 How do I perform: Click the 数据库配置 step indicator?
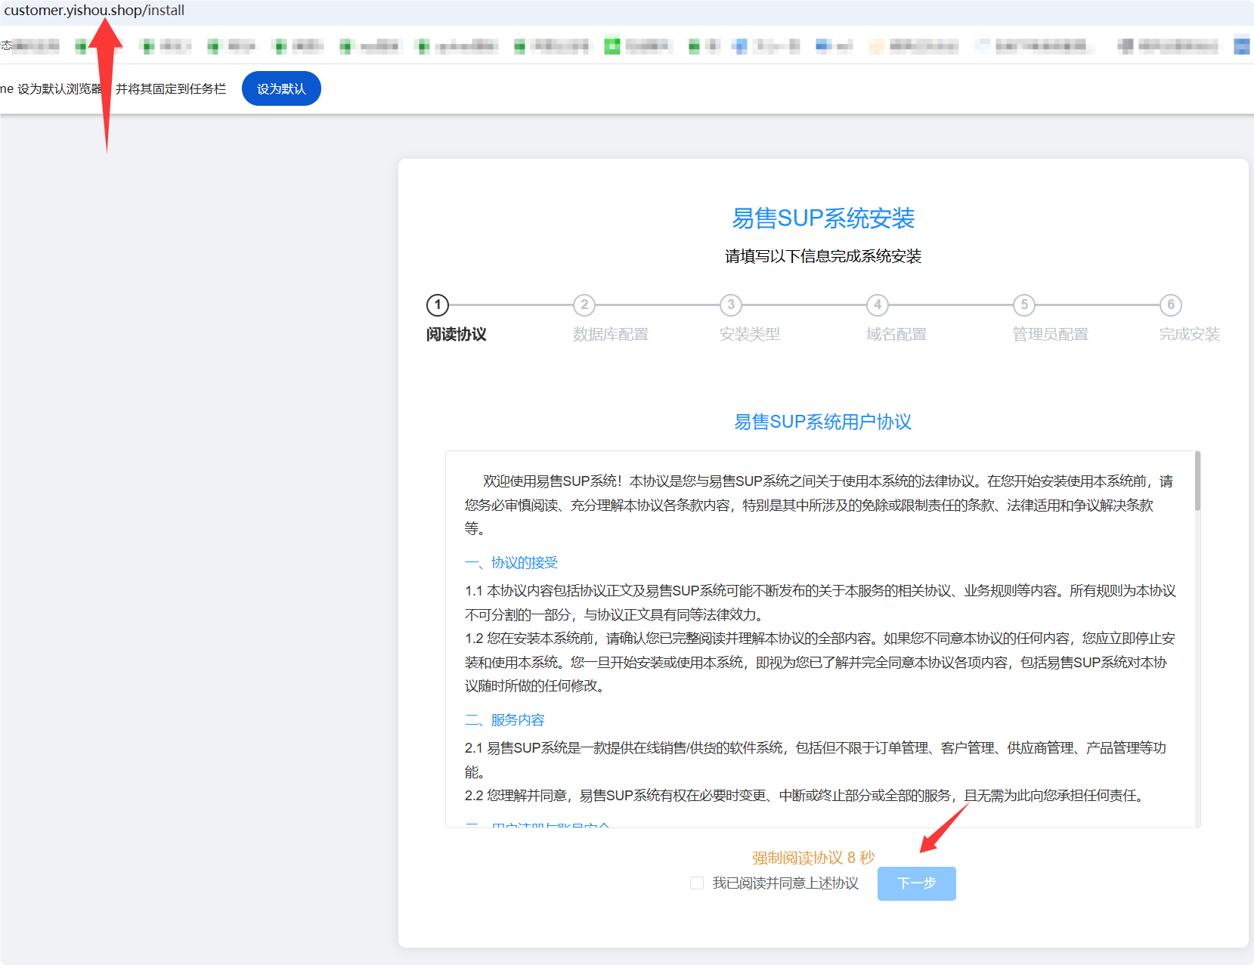click(x=584, y=305)
